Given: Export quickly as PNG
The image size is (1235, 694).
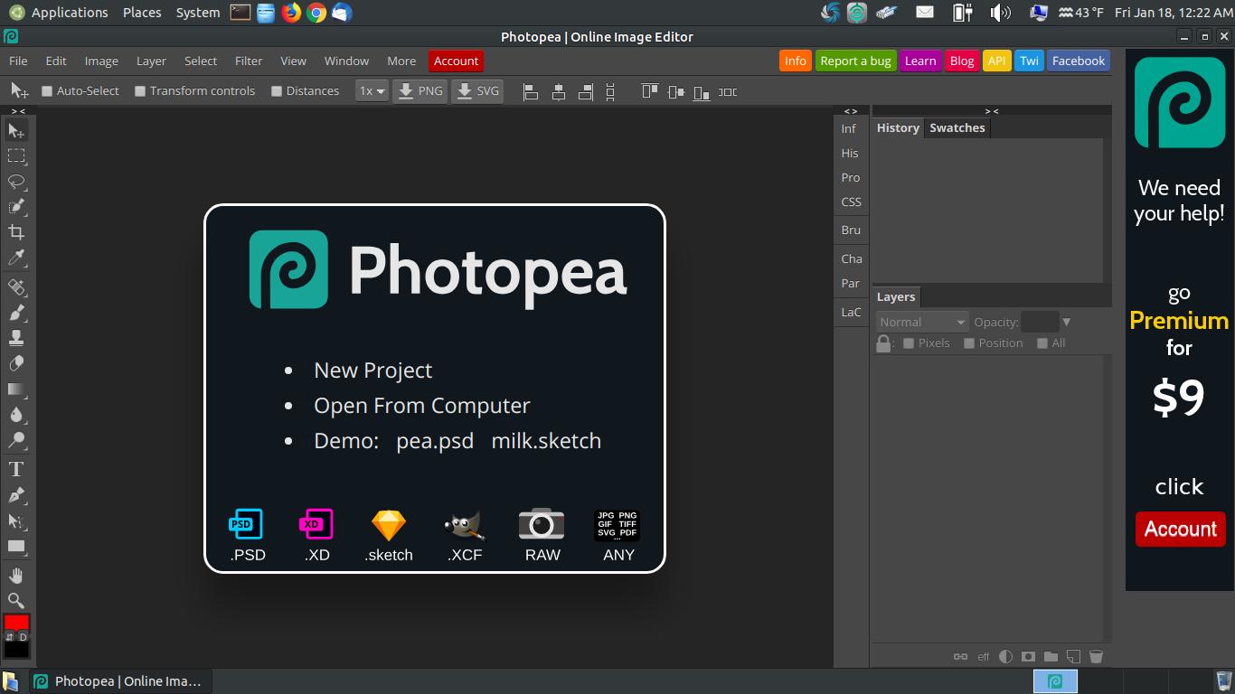Looking at the screenshot, I should pyautogui.click(x=420, y=91).
